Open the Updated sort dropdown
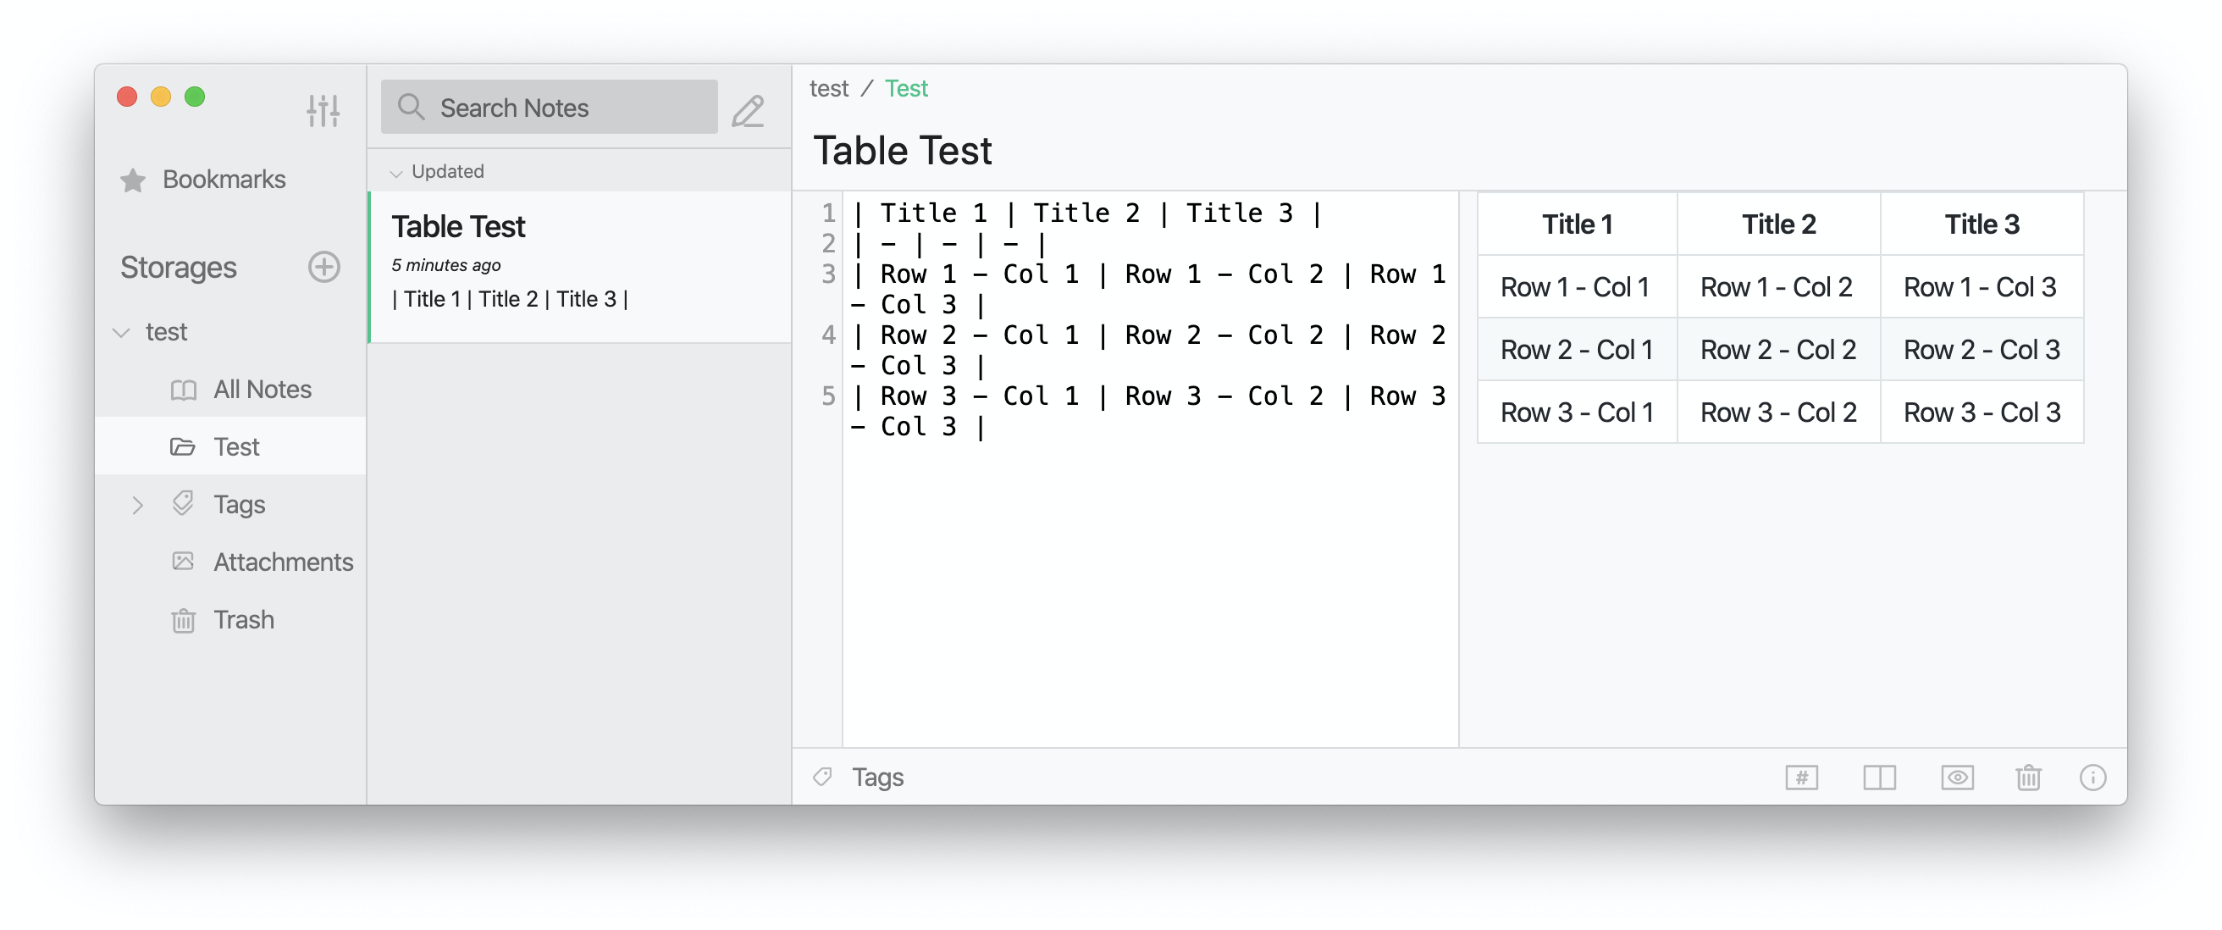The height and width of the screenshot is (930, 2222). click(438, 172)
